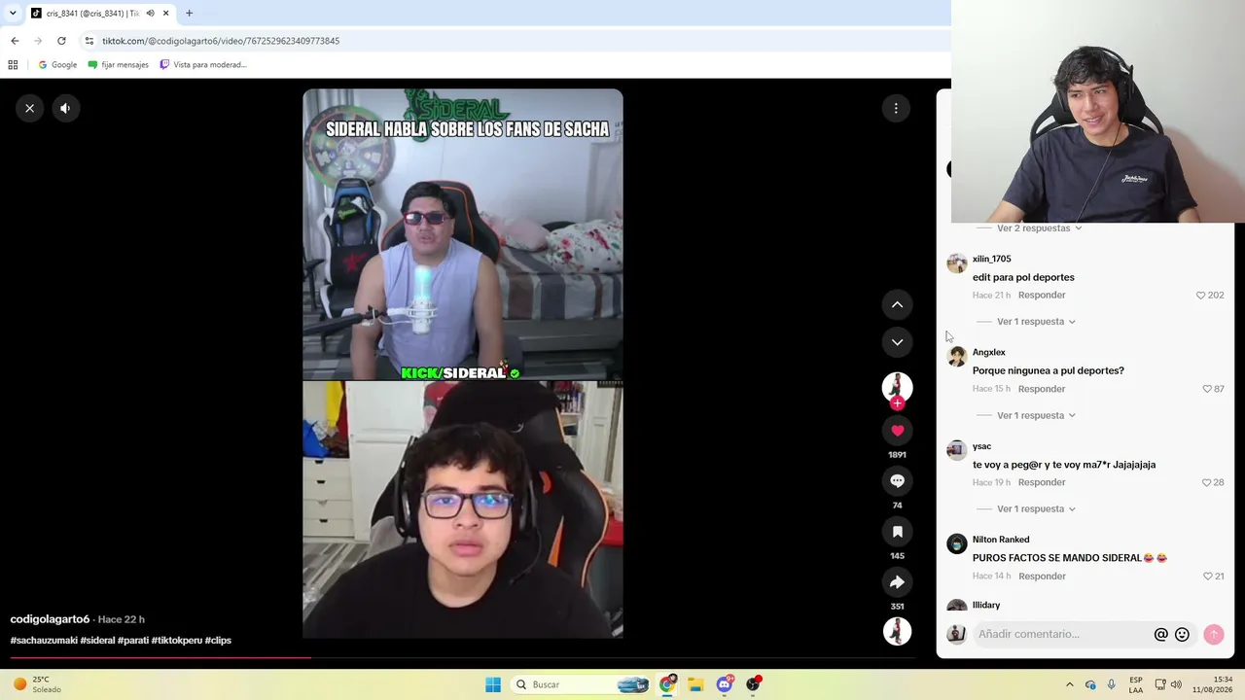Open Google Chrome from the taskbar

[x=667, y=684]
